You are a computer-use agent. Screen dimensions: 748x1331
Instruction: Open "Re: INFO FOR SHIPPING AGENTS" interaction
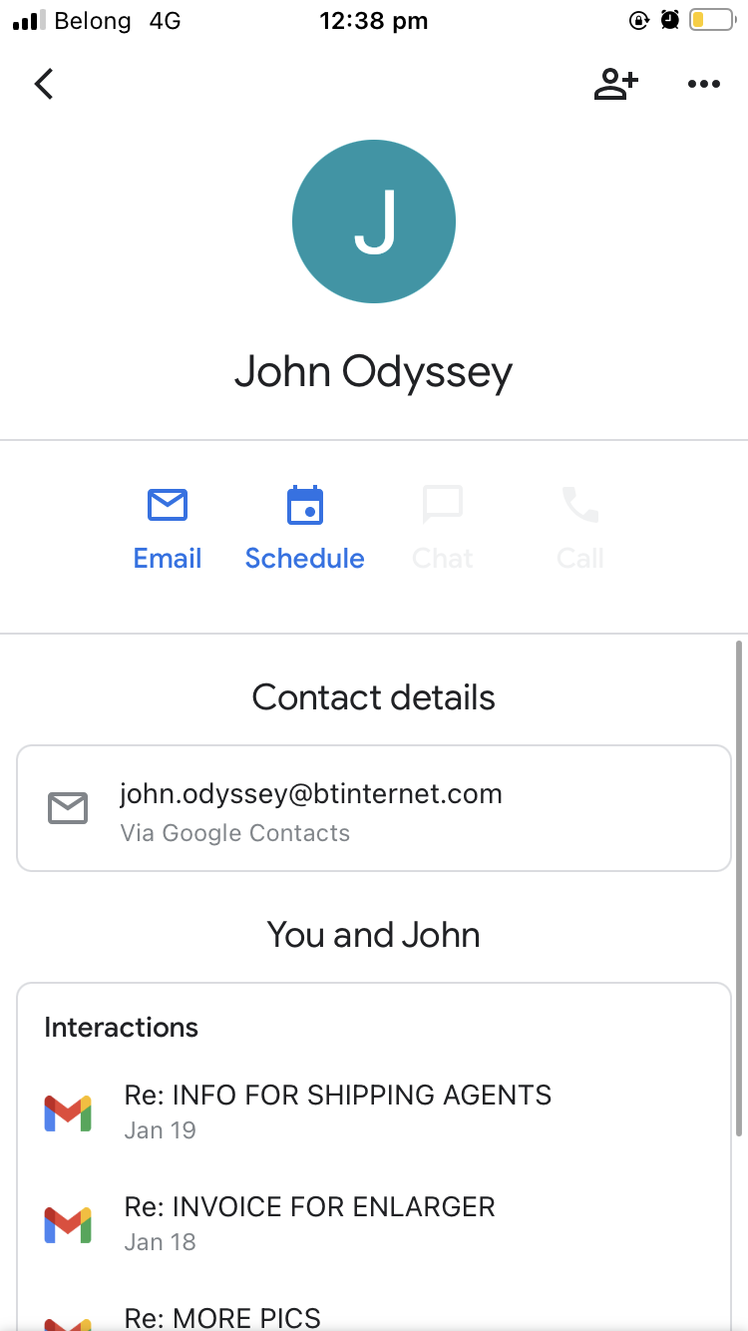point(337,1095)
